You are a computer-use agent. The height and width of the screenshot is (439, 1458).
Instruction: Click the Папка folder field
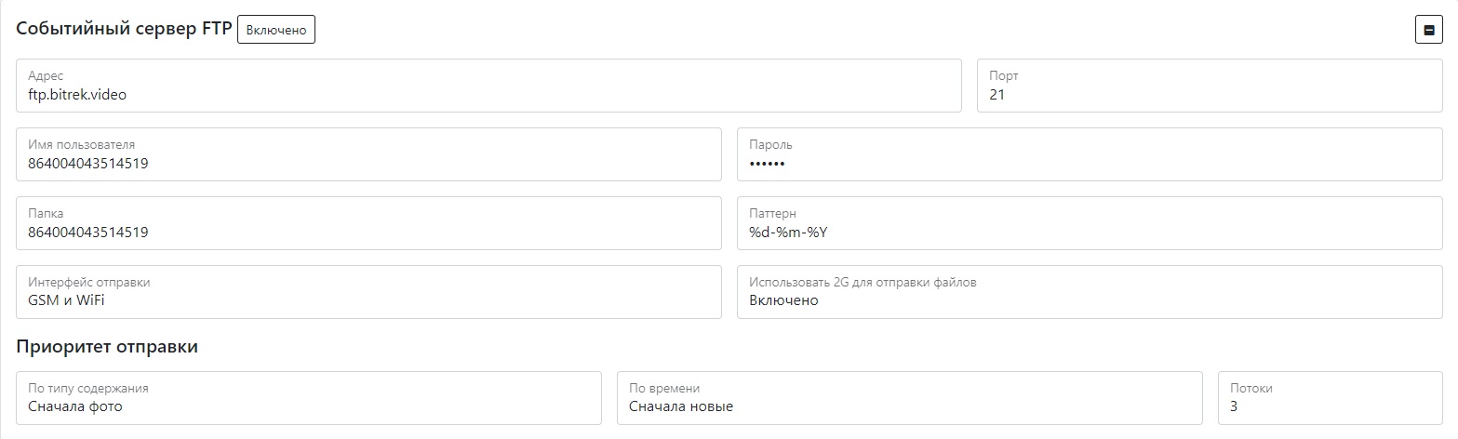(368, 223)
